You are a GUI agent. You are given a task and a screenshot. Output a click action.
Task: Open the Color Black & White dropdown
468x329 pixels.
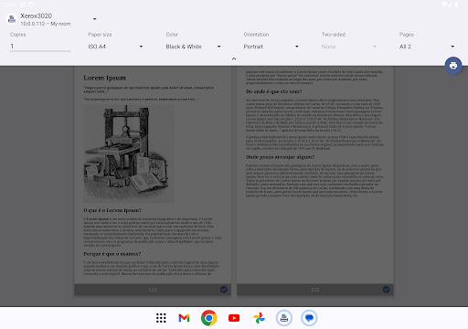coord(193,47)
